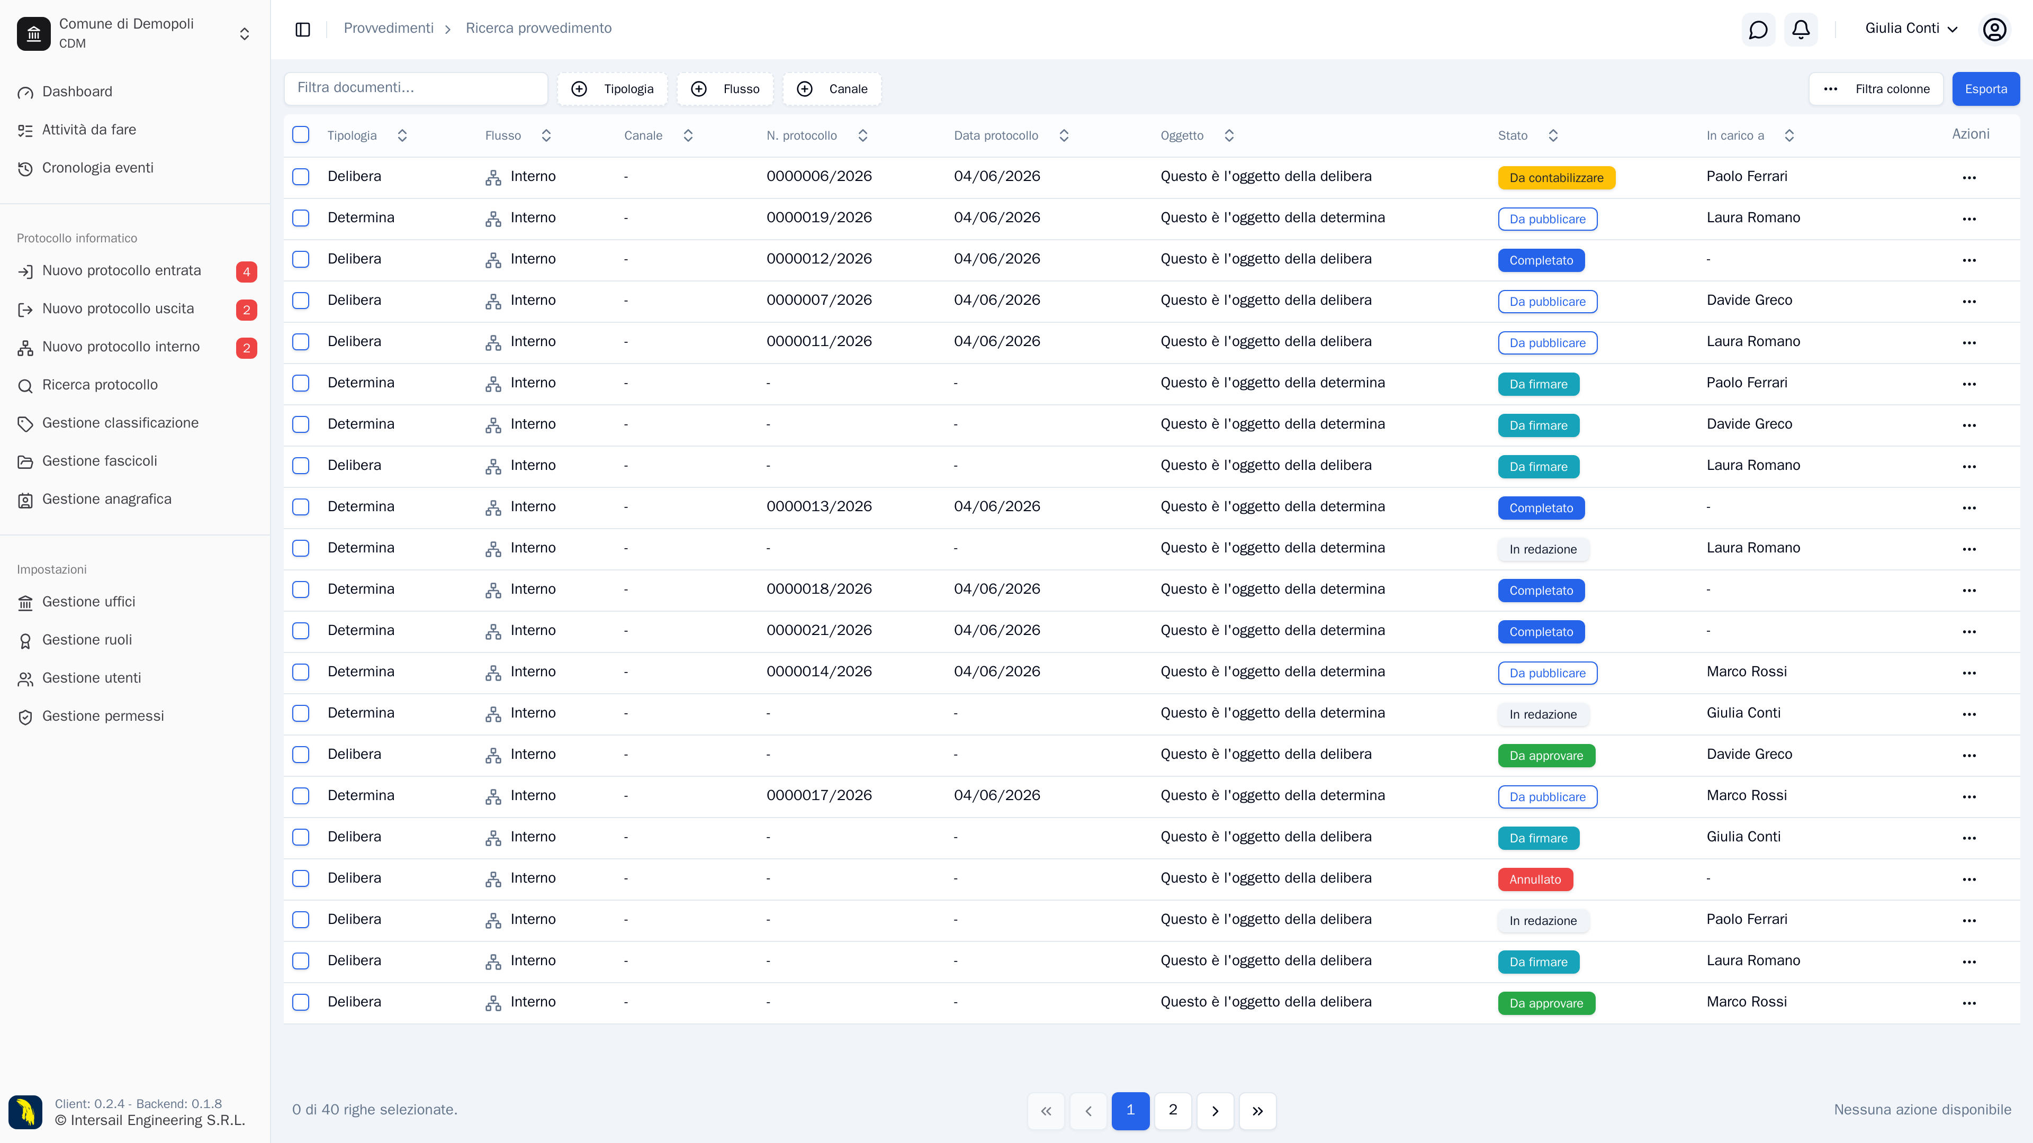Open actions menu for protocol 0000012/2026
Viewport: 2033px width, 1143px height.
click(1969, 260)
